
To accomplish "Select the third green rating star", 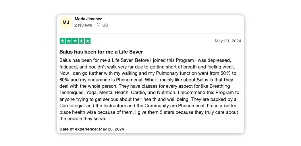I will (75, 41).
